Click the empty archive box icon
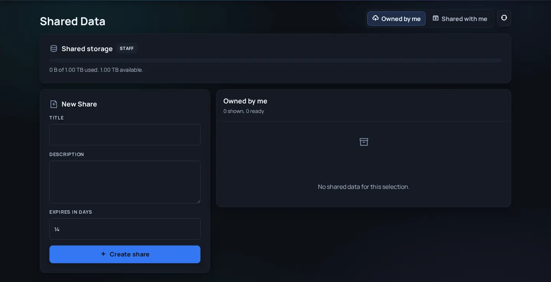 click(364, 142)
